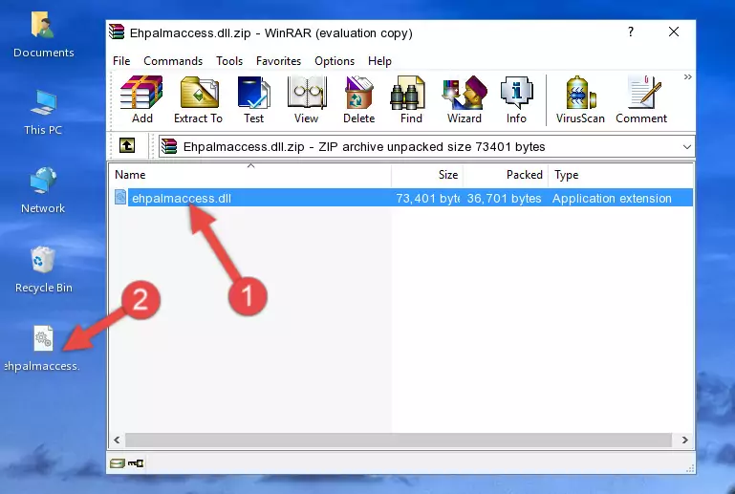The image size is (735, 494).
Task: Click the horizontal scrollbar left arrow
Action: coord(118,440)
